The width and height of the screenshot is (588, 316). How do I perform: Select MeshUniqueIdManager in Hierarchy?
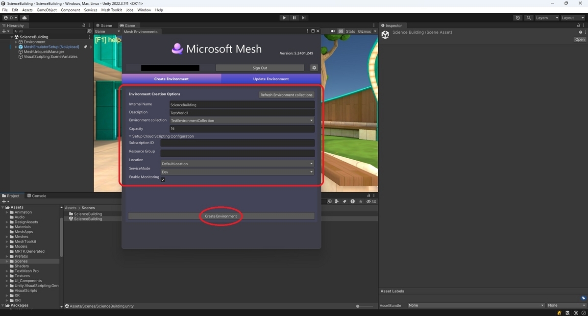point(44,52)
